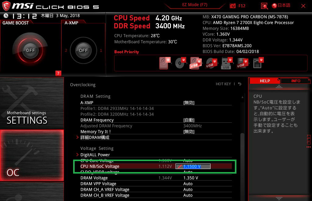Select the USB floppy boot device icon
The image size is (312, 201).
(242, 63)
